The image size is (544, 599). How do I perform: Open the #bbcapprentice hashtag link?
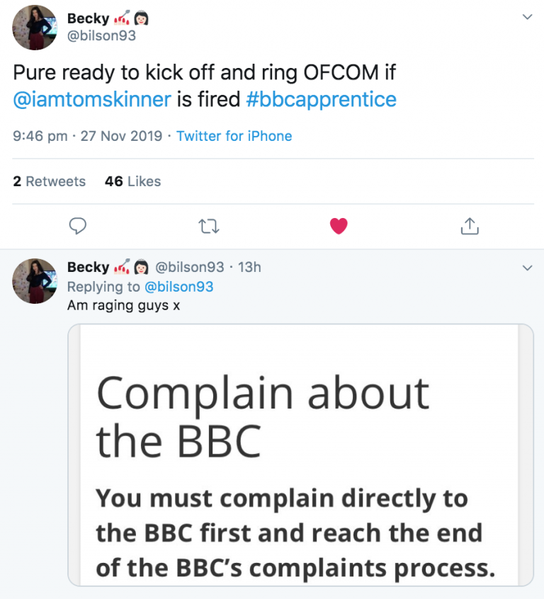click(x=321, y=99)
